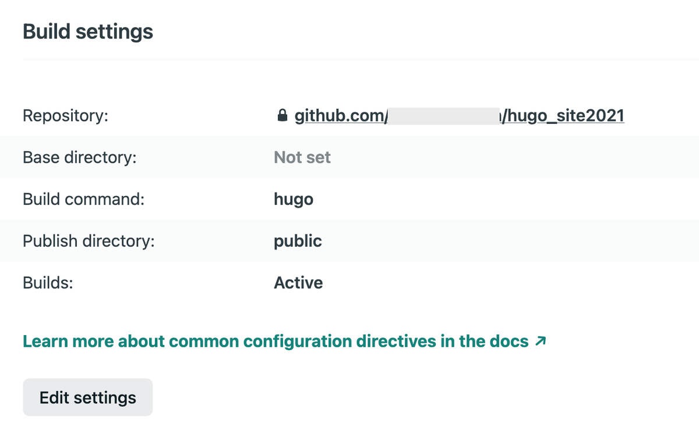The height and width of the screenshot is (438, 699).
Task: Open the hugo_site2021 repository link
Action: pyautogui.click(x=565, y=116)
